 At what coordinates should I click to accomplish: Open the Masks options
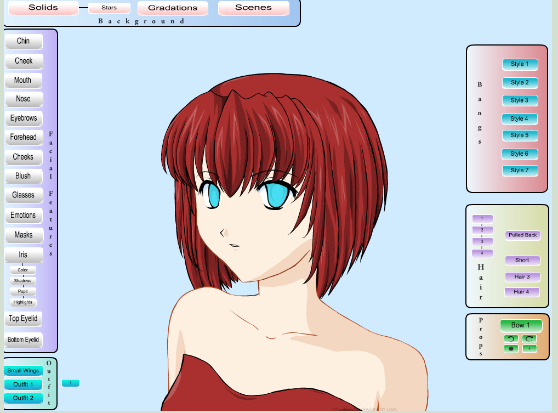tap(24, 235)
